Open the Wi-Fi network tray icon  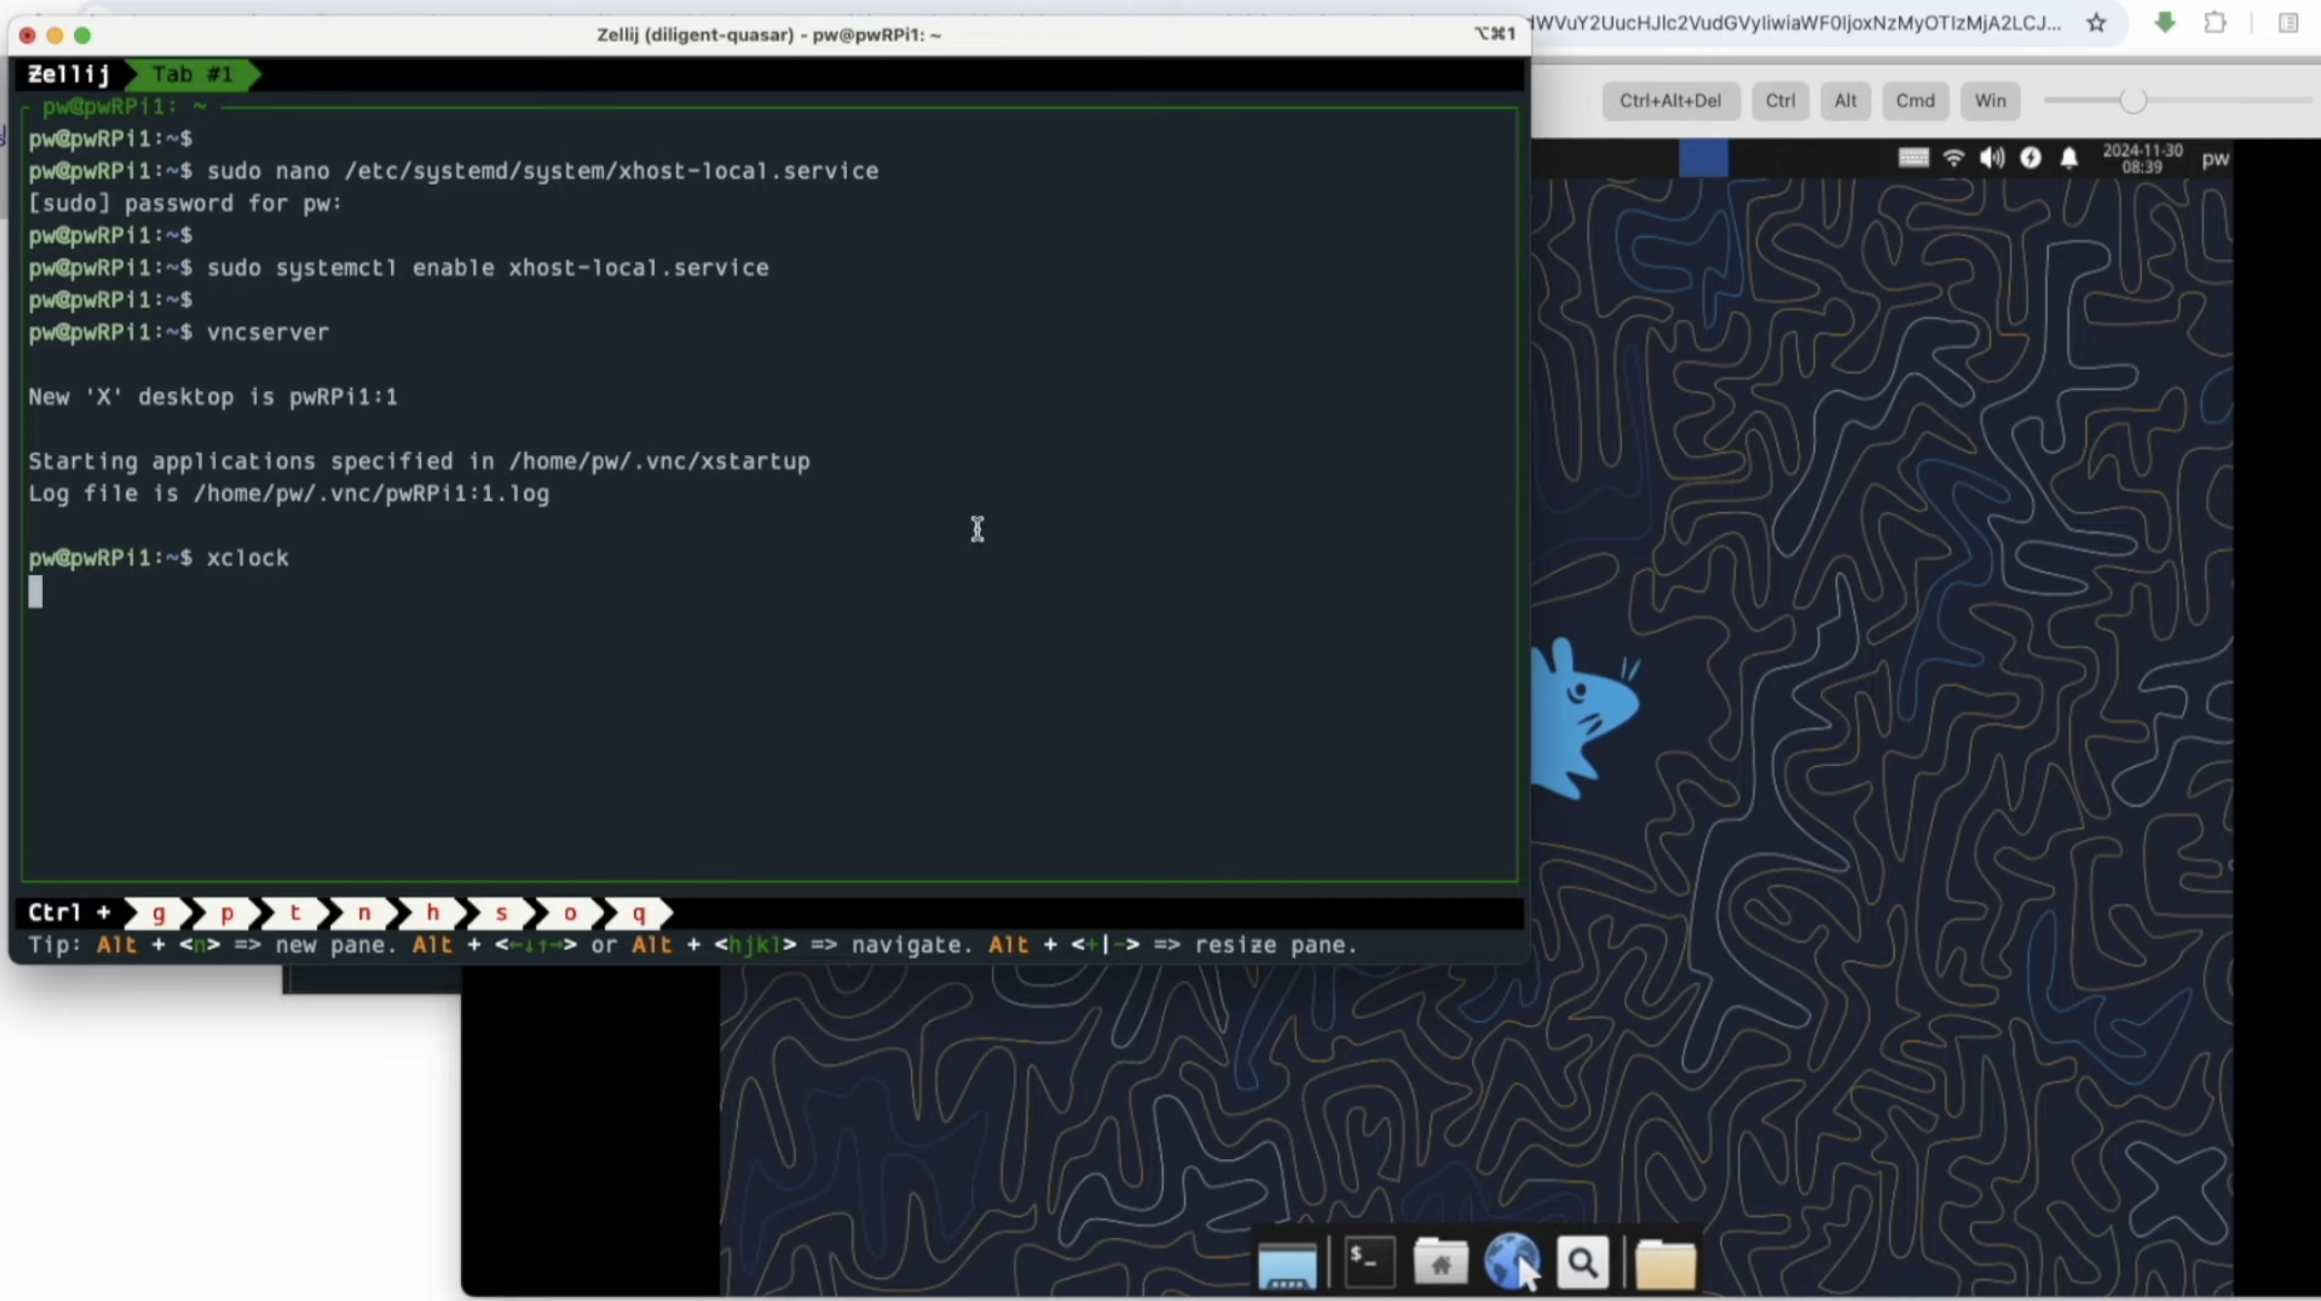[x=1952, y=158]
